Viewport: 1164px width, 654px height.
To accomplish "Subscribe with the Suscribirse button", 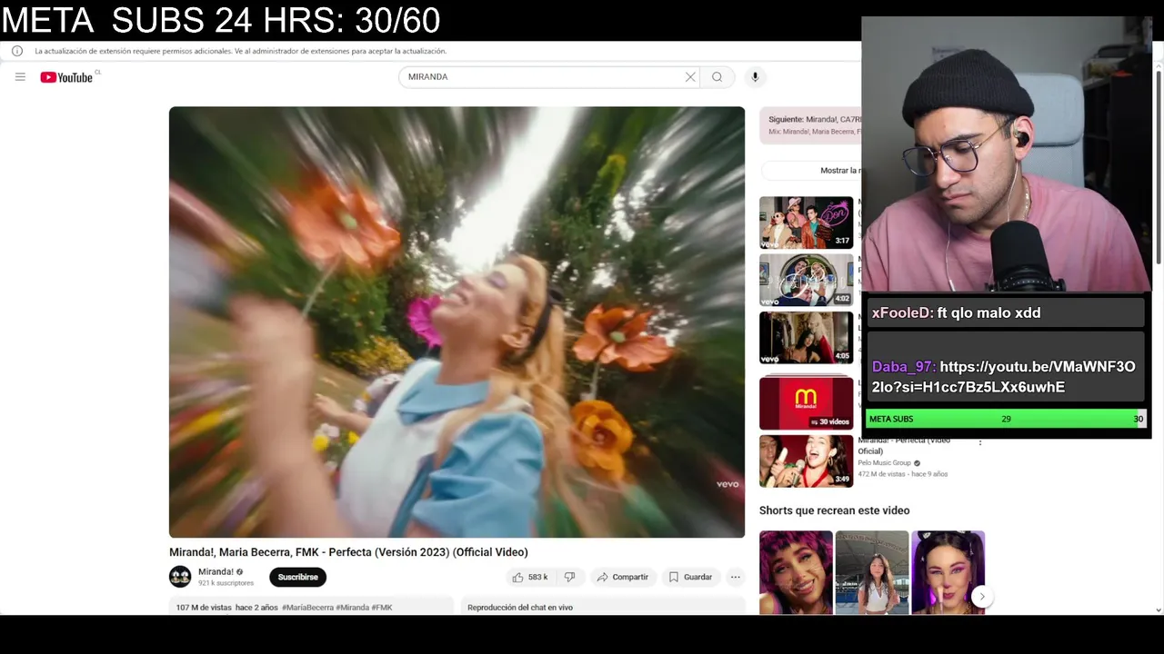I will tap(297, 577).
